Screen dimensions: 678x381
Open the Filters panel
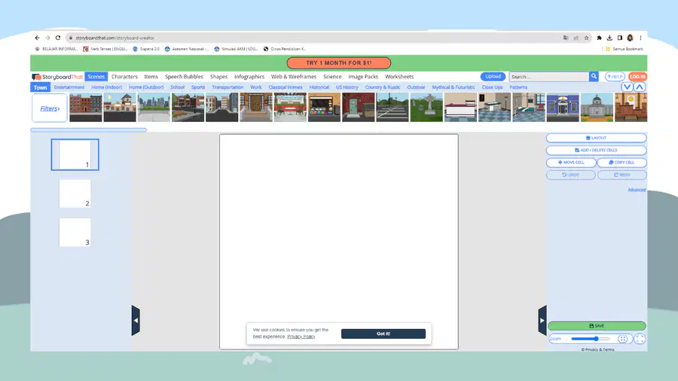click(50, 108)
